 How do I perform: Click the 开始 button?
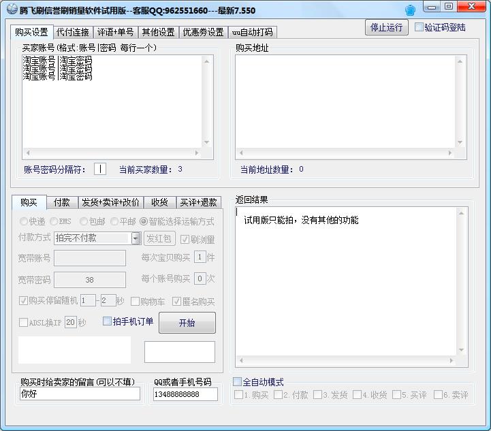[x=187, y=323]
